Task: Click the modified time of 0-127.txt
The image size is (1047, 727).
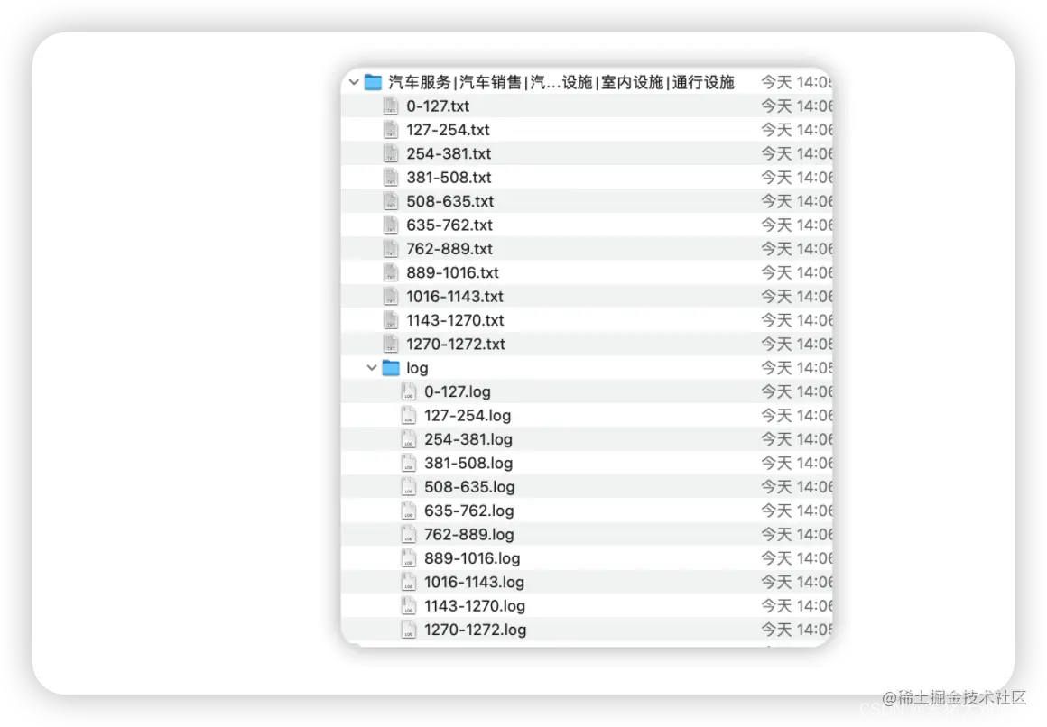Action: point(797,106)
